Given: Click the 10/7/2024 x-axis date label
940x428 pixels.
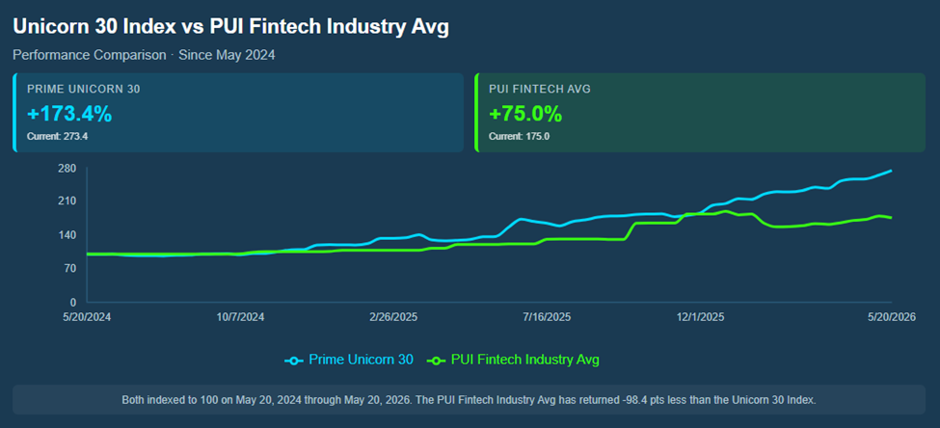Looking at the screenshot, I should [243, 317].
